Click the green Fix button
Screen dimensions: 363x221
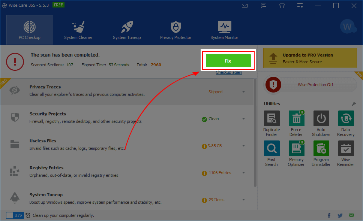pos(228,61)
